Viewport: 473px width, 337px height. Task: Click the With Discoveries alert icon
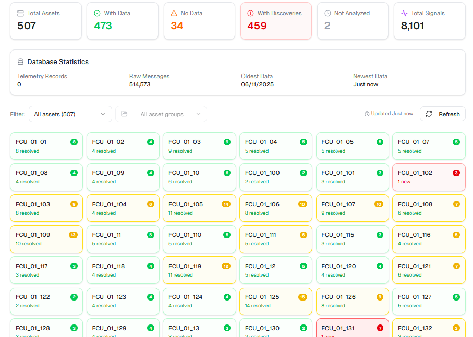[x=250, y=13]
